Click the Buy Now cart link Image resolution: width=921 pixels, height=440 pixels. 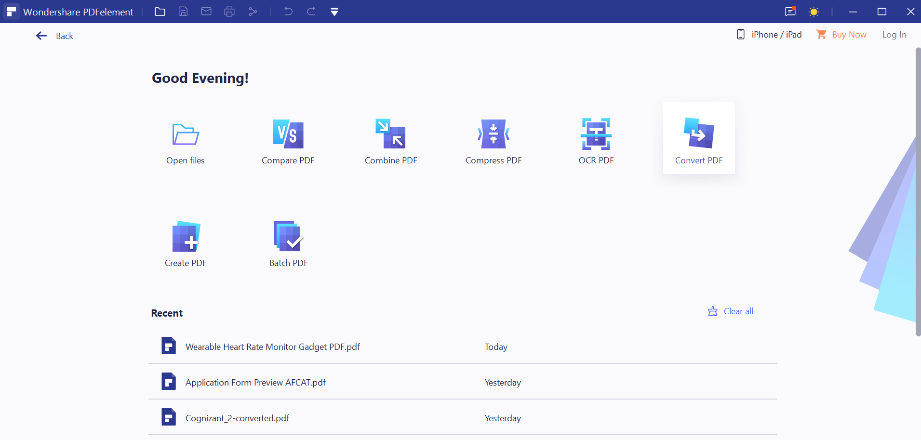841,35
